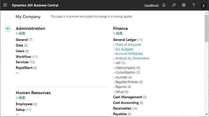Open the settings gear icon
The height and width of the screenshot is (117, 209).
click(184, 5)
